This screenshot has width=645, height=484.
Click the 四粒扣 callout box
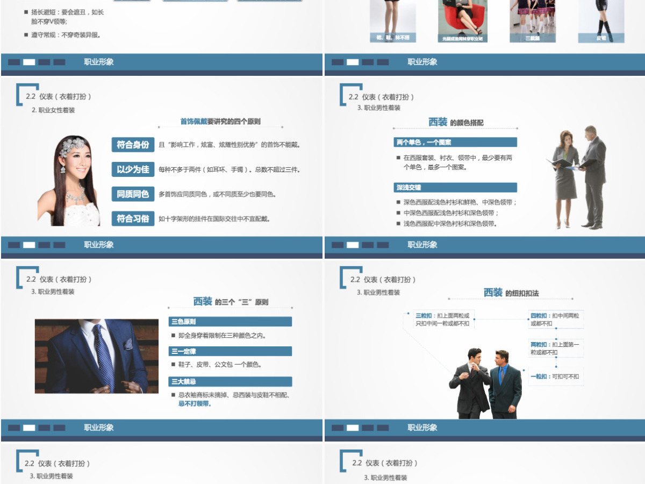pyautogui.click(x=556, y=319)
